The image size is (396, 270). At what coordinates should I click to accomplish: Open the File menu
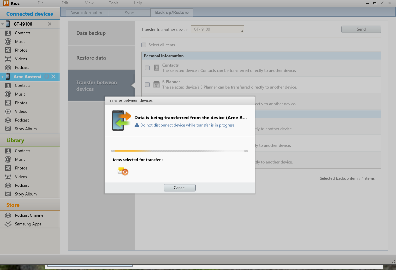point(41,3)
